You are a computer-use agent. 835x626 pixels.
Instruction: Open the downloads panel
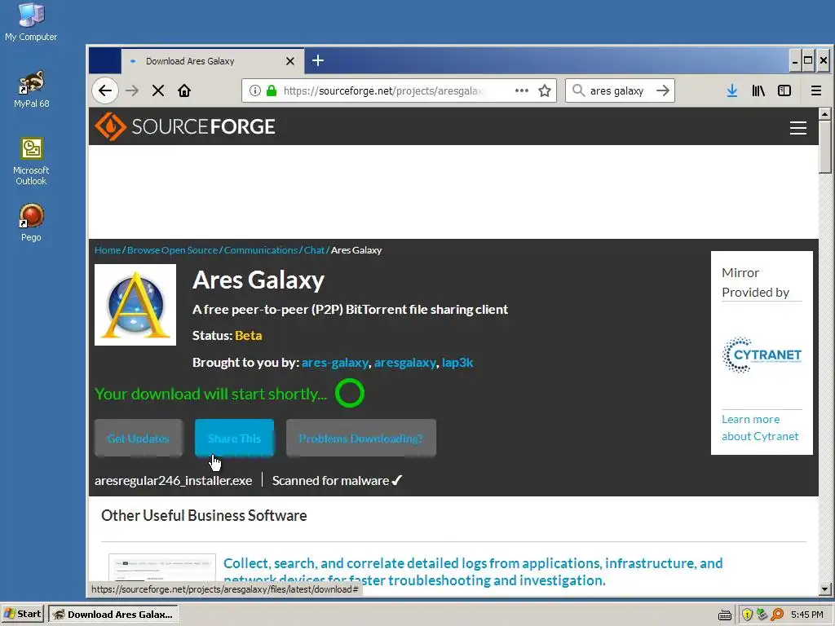click(x=732, y=90)
